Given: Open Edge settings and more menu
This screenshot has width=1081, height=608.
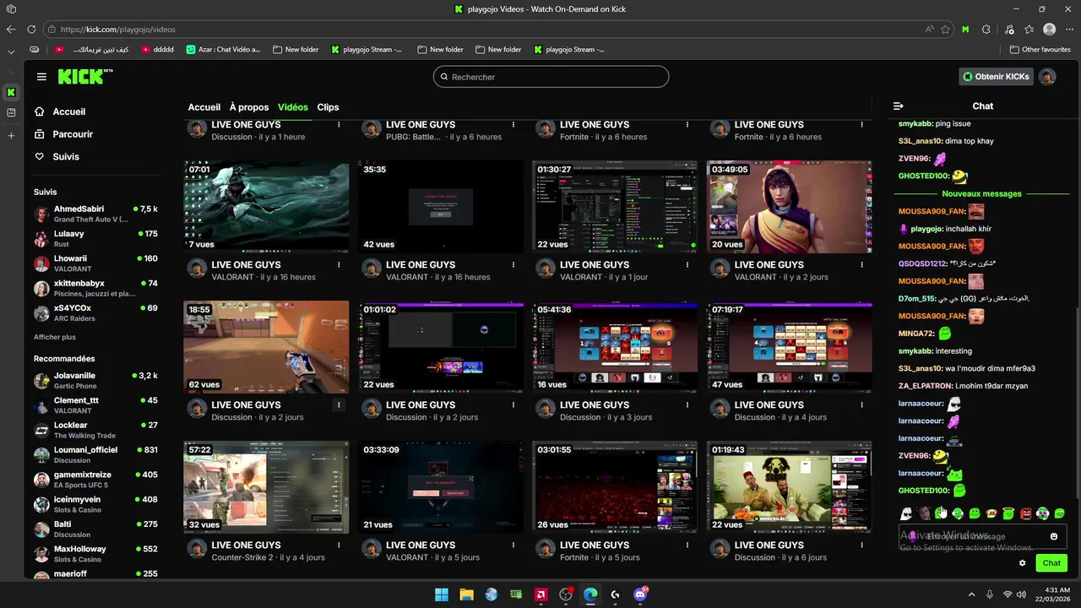Looking at the screenshot, I should click(1070, 29).
